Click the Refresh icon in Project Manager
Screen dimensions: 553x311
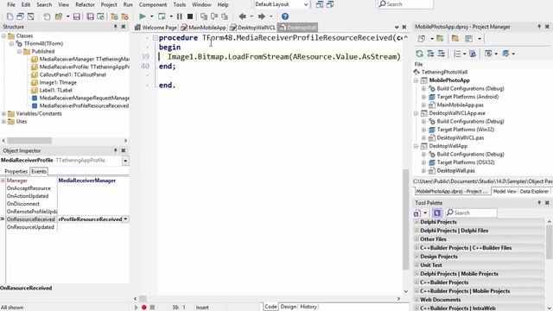[419, 54]
